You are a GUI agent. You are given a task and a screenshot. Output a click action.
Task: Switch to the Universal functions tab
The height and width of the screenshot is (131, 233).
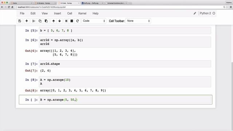pyautogui.click(x=116, y=3)
